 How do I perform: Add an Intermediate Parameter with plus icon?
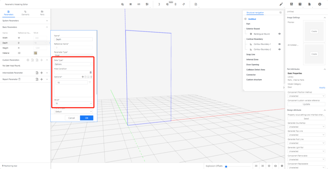[41, 73]
